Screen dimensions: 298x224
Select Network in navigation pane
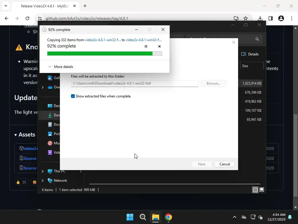click(x=57, y=181)
